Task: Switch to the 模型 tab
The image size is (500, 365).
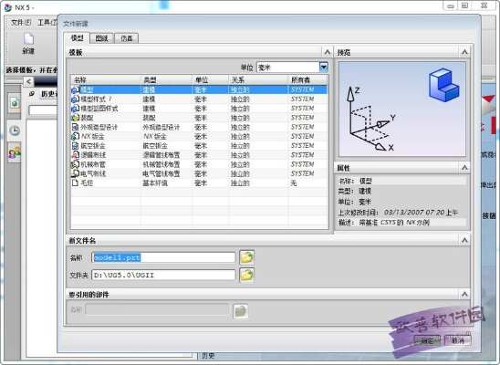Action: (77, 38)
